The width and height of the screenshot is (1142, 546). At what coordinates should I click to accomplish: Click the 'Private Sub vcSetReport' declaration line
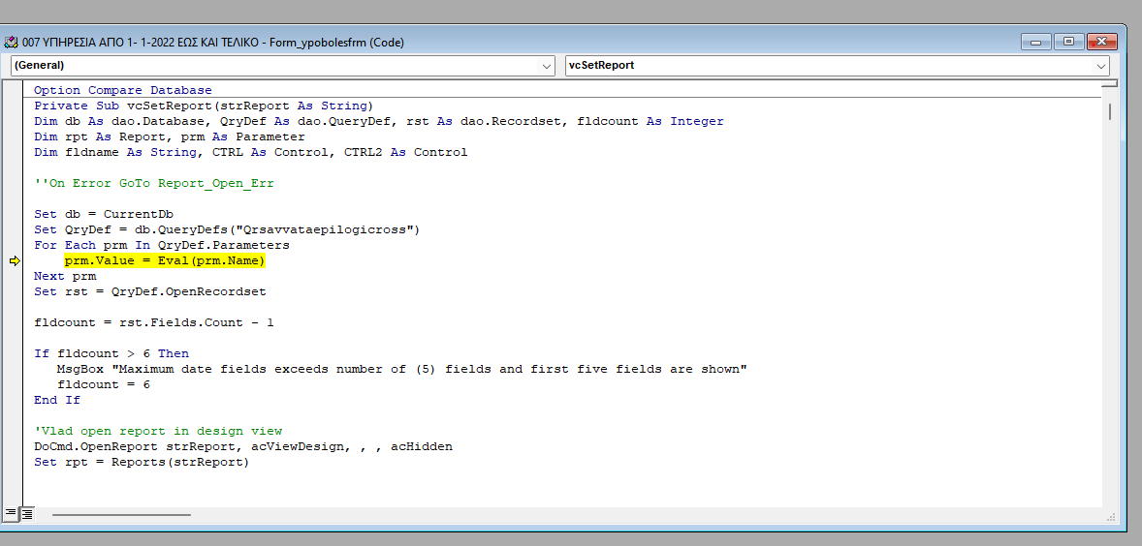pos(204,106)
